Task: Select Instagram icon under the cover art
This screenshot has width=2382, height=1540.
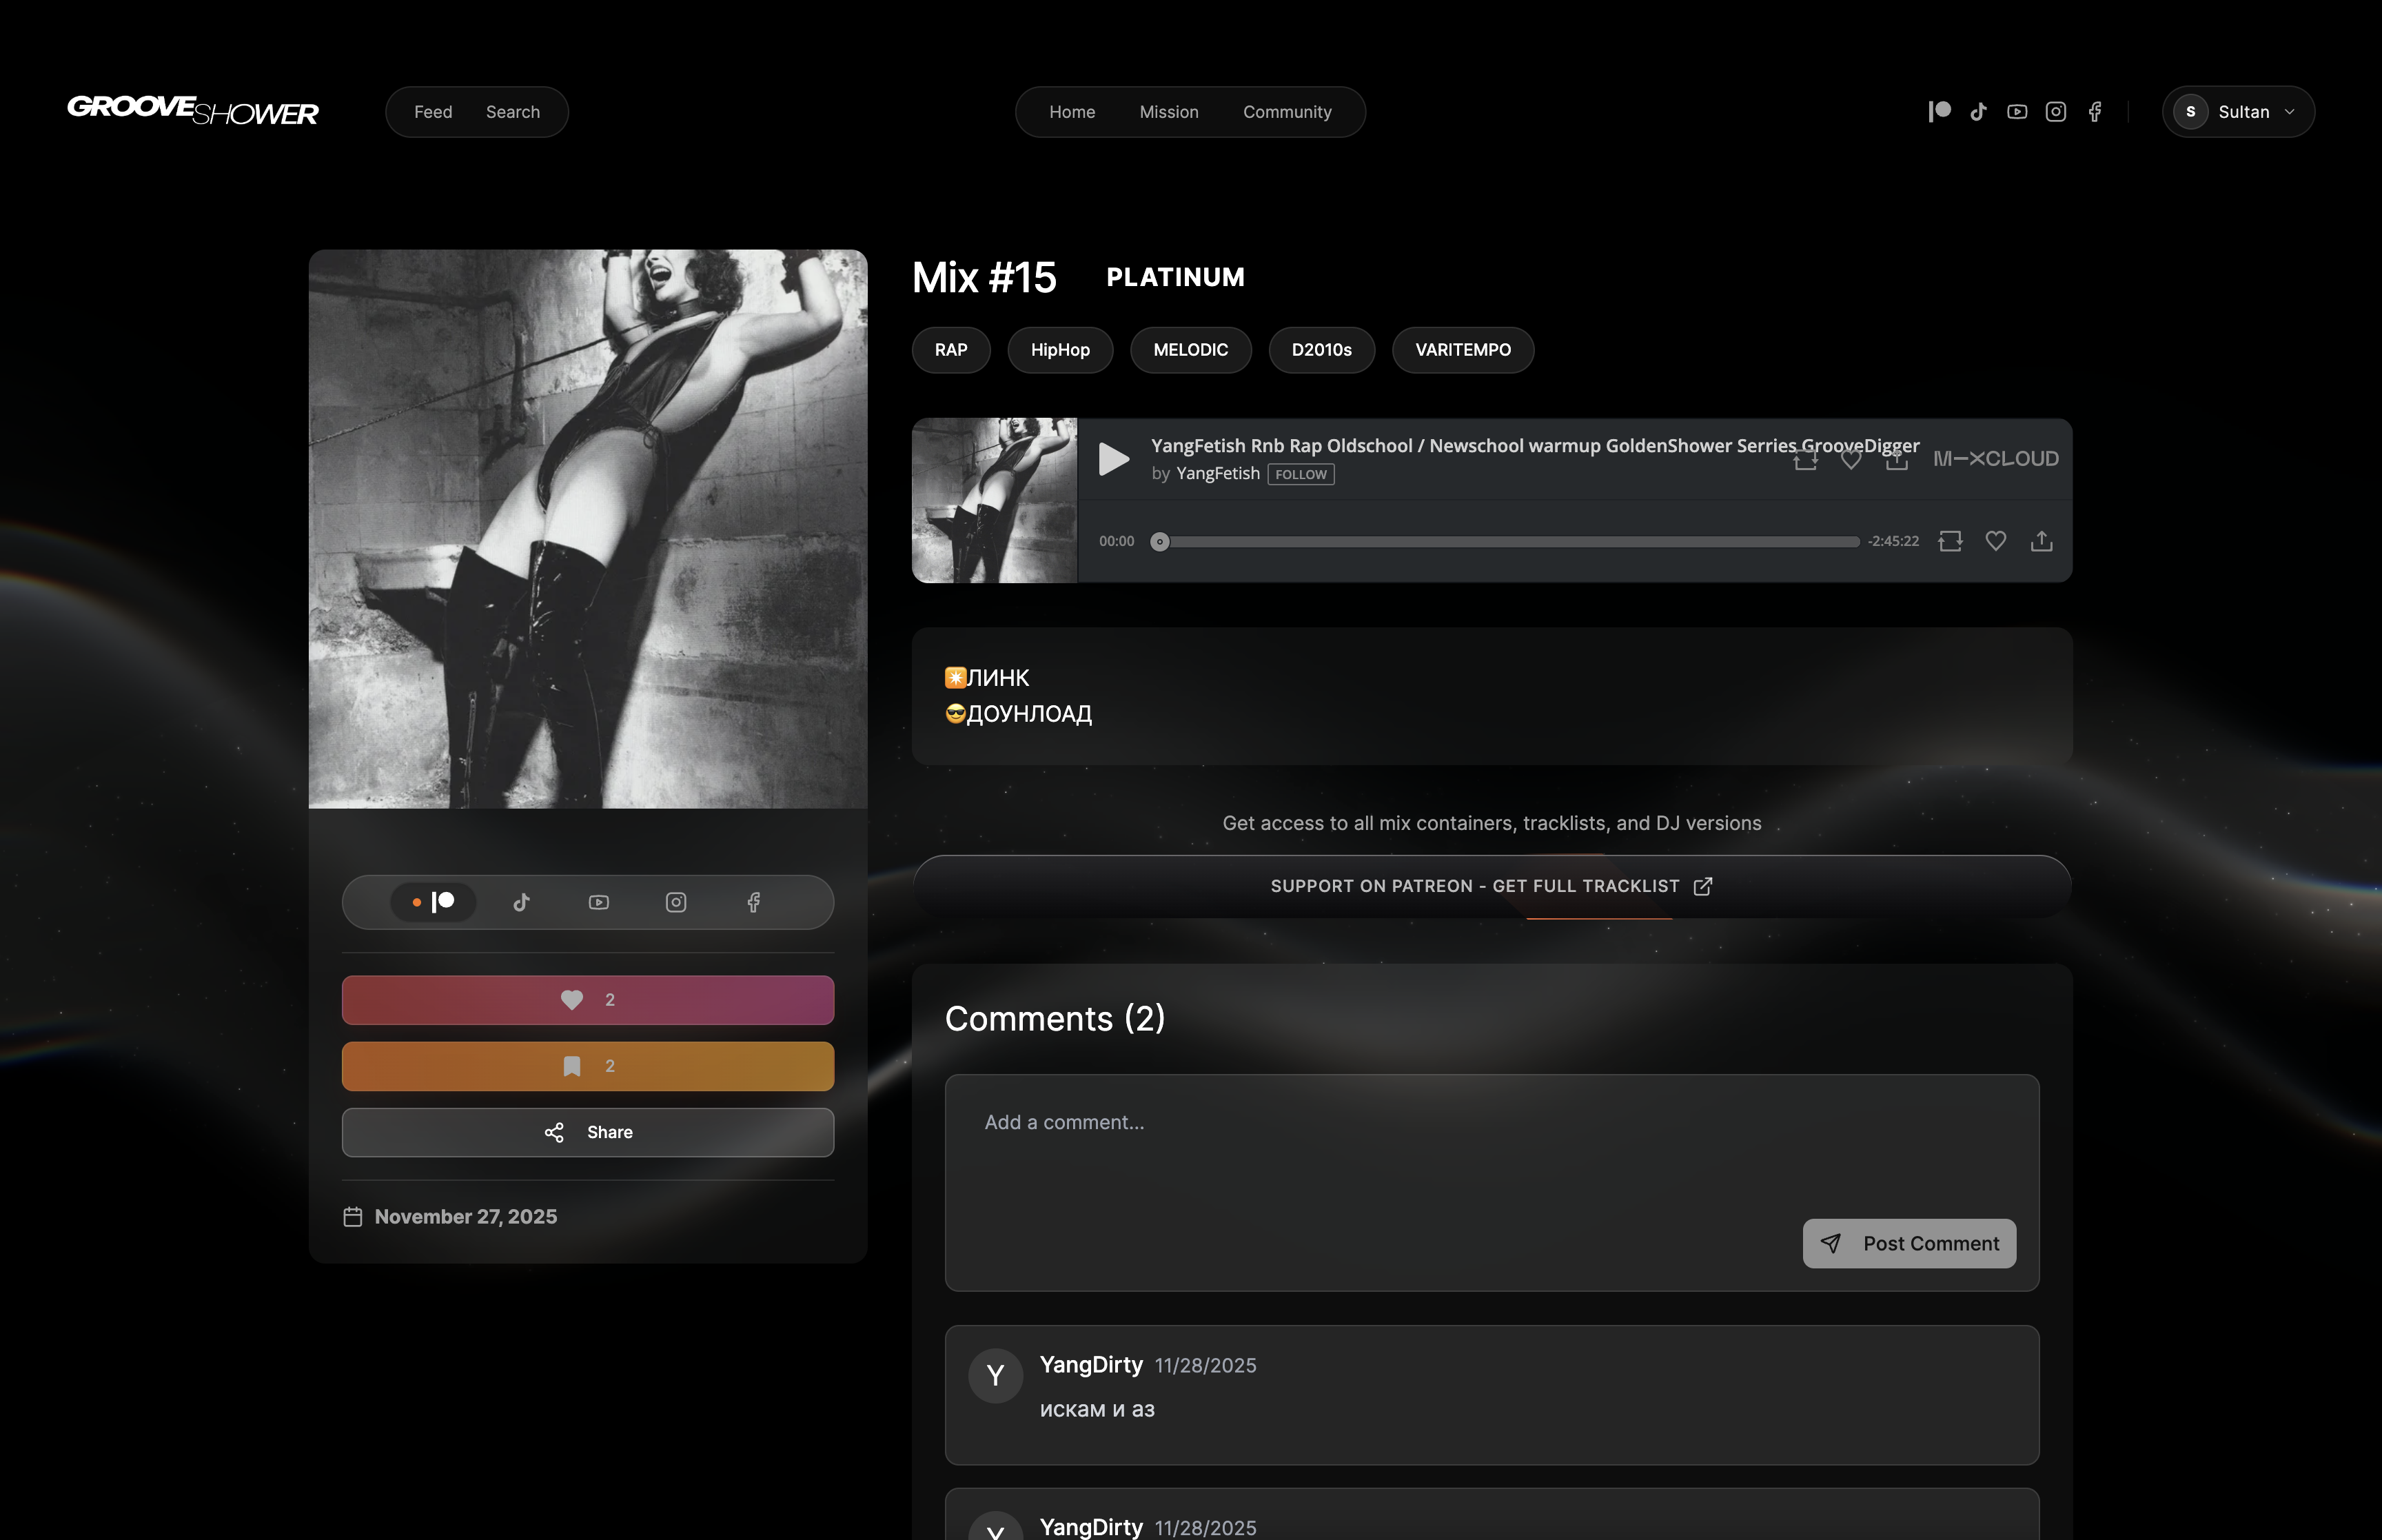Action: pyautogui.click(x=675, y=902)
